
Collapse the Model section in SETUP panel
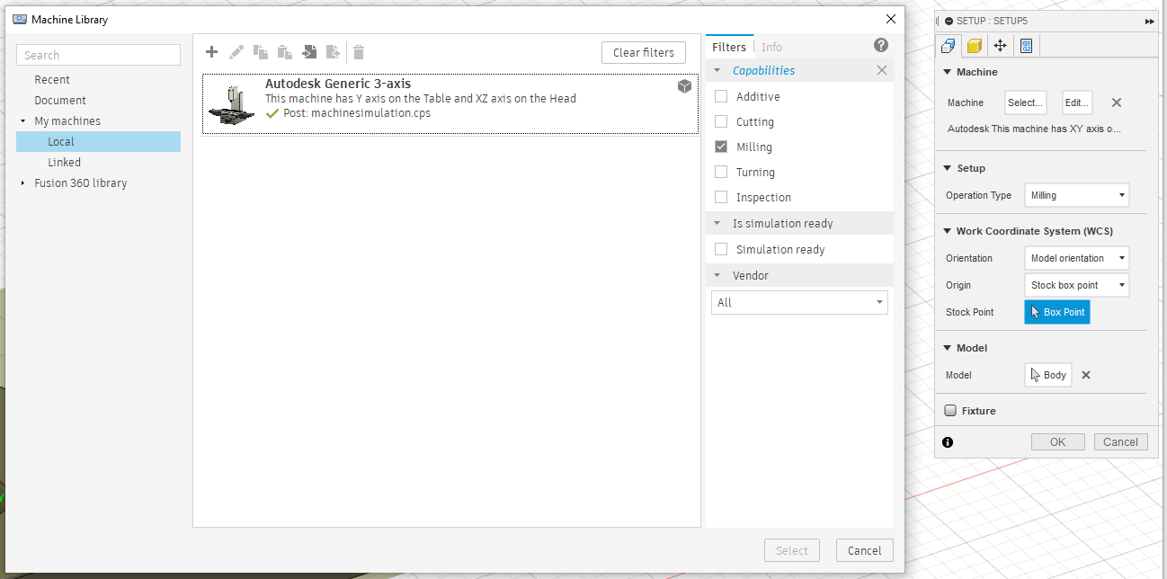tap(948, 348)
